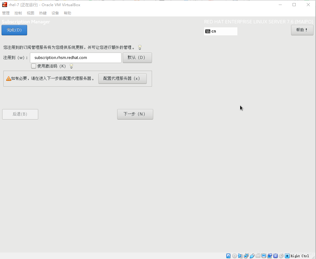
Task: Click the audio speaker icon in status bar
Action: click(240, 256)
